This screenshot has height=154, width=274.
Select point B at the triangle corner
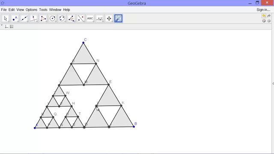(134, 127)
